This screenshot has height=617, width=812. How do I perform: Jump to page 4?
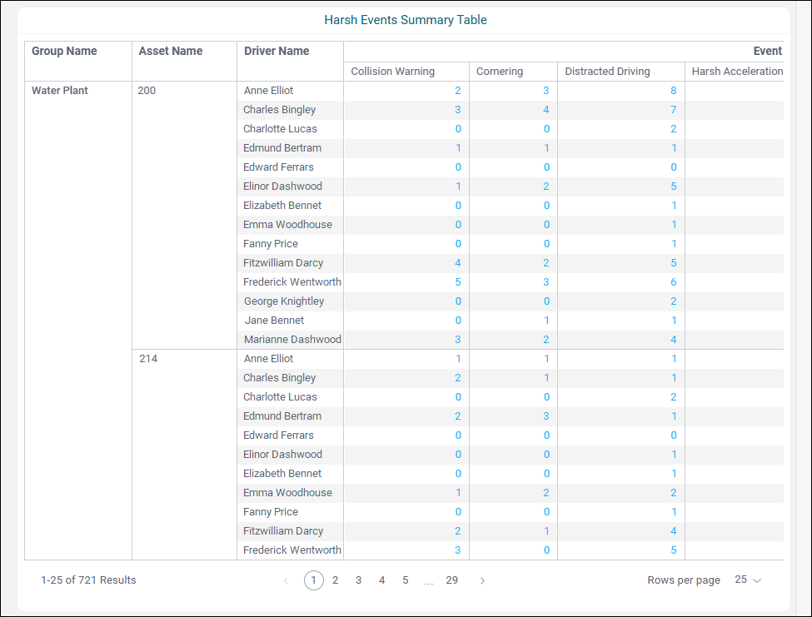click(x=381, y=580)
